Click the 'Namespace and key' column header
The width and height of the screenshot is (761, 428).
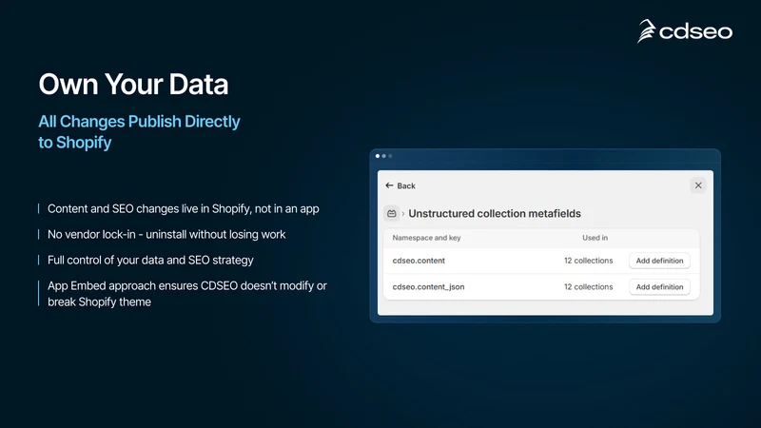(x=426, y=238)
